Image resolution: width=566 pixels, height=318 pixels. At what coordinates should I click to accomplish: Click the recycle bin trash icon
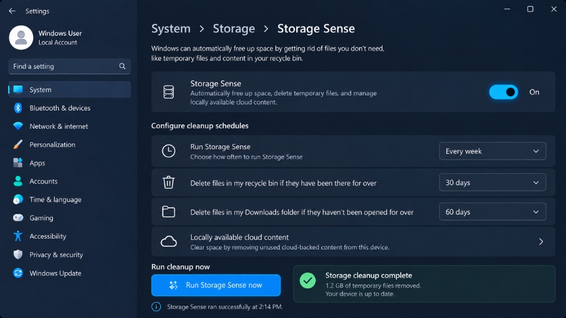tap(169, 182)
